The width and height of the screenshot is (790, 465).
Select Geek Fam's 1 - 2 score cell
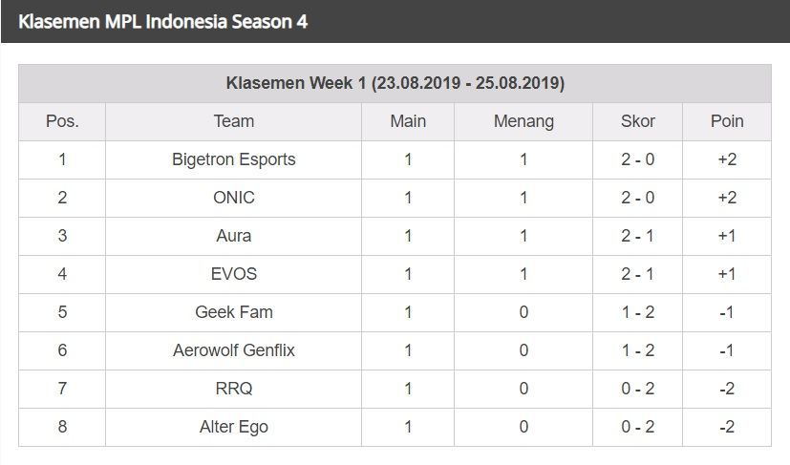(x=638, y=312)
